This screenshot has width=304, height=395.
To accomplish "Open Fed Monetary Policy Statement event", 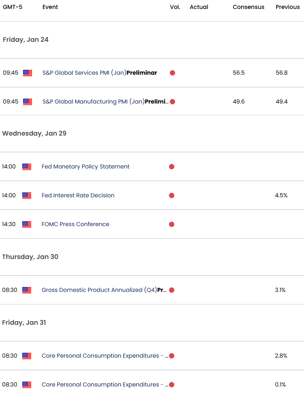I will [x=86, y=166].
